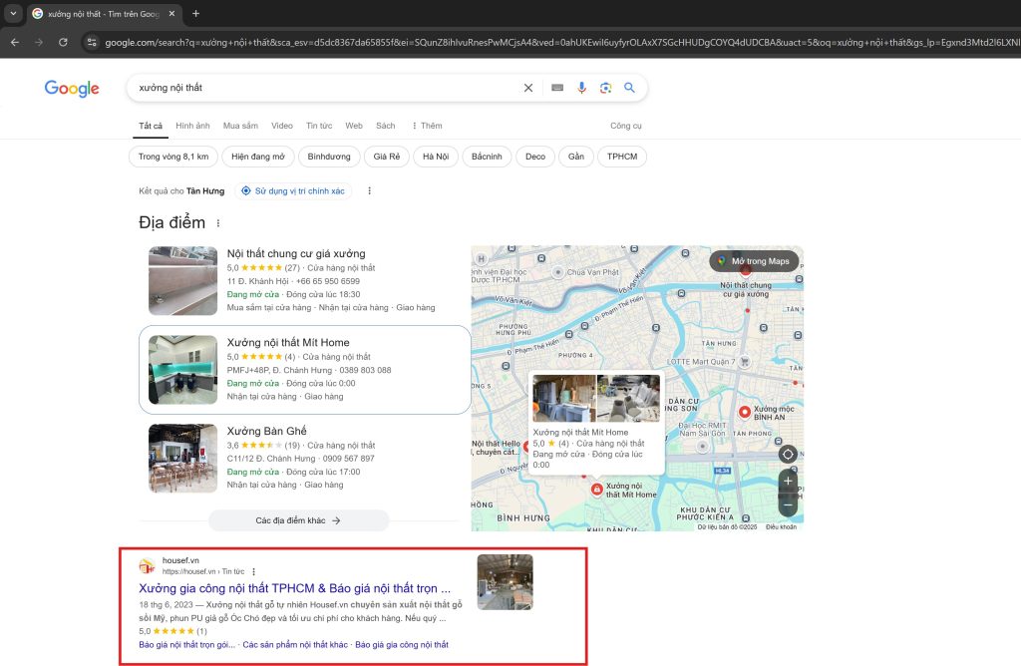This screenshot has width=1021, height=666.
Task: Click the Xưởng nội thất Mít Home listing thumbnail
Action: pos(183,370)
